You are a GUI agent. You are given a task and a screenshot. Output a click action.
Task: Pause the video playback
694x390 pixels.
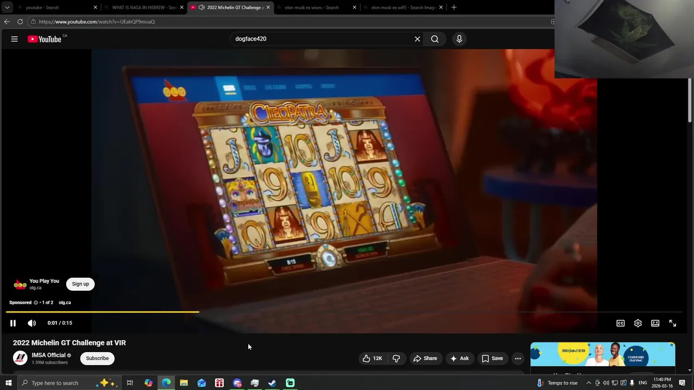click(x=13, y=323)
